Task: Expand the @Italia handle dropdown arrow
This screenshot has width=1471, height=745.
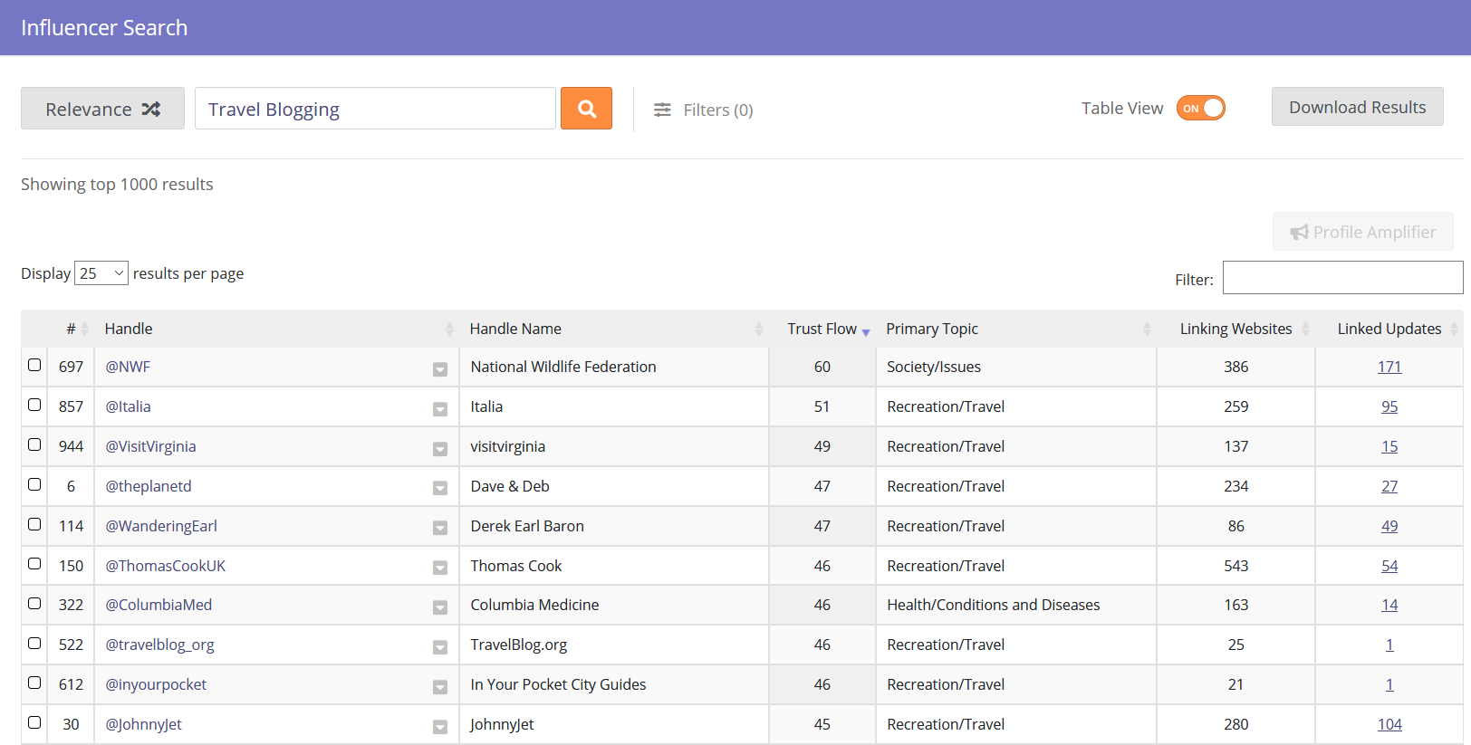Action: pos(440,409)
